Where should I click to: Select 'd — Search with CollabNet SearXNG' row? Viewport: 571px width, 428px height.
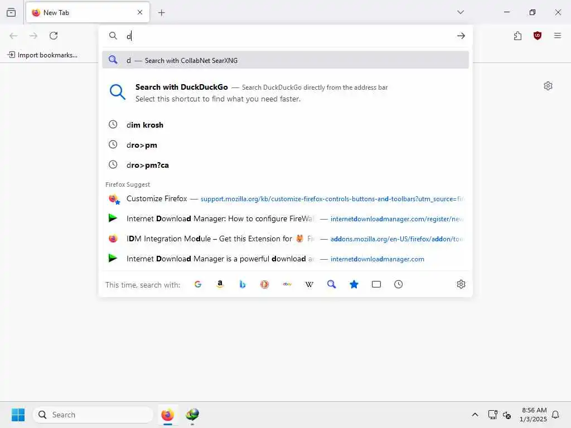[285, 60]
